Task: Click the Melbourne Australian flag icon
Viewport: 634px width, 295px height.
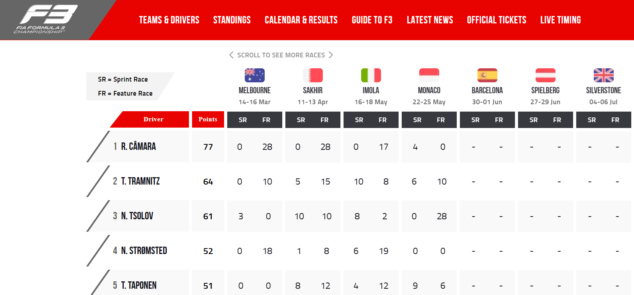Action: pos(255,75)
